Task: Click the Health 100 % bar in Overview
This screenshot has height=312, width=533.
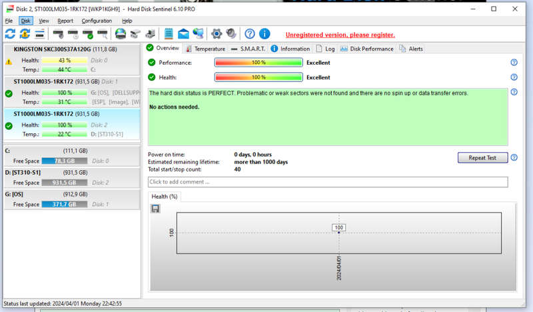Action: [x=259, y=77]
